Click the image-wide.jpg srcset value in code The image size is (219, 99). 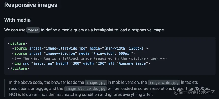(x=60, y=53)
